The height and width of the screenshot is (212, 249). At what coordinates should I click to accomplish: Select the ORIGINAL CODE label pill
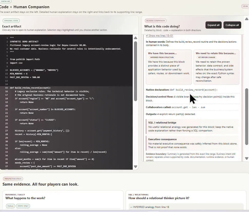tap(11, 21)
